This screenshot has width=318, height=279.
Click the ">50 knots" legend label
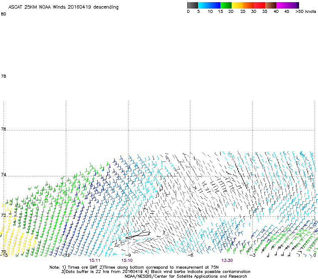pos(306,12)
